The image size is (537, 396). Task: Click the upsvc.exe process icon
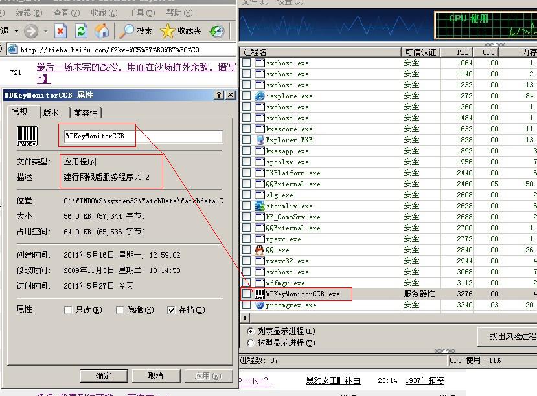260,239
